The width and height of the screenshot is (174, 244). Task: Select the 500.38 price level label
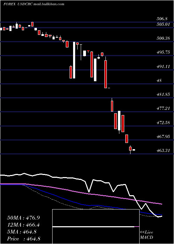point(163,38)
